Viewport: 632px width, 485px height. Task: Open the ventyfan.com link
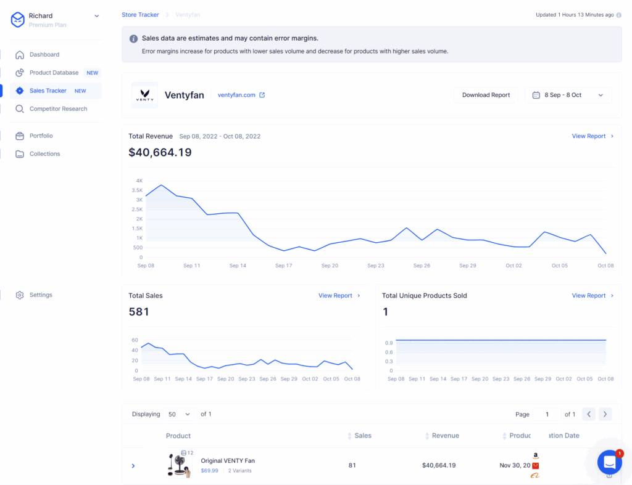(x=236, y=95)
